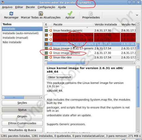This screenshot has width=142, height=140.
Task: Click filter list scroll-right arrow
Action: pyautogui.click(x=41, y=97)
